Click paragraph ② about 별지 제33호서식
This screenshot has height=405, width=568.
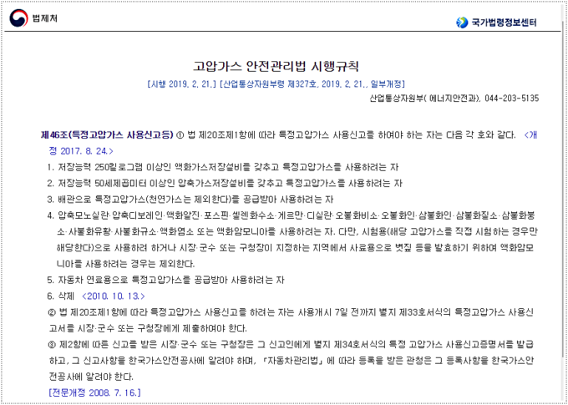click(x=291, y=321)
